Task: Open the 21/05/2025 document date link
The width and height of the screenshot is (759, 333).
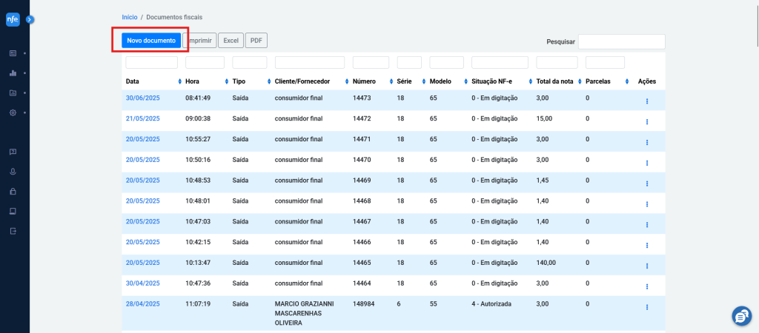Action: 143,118
